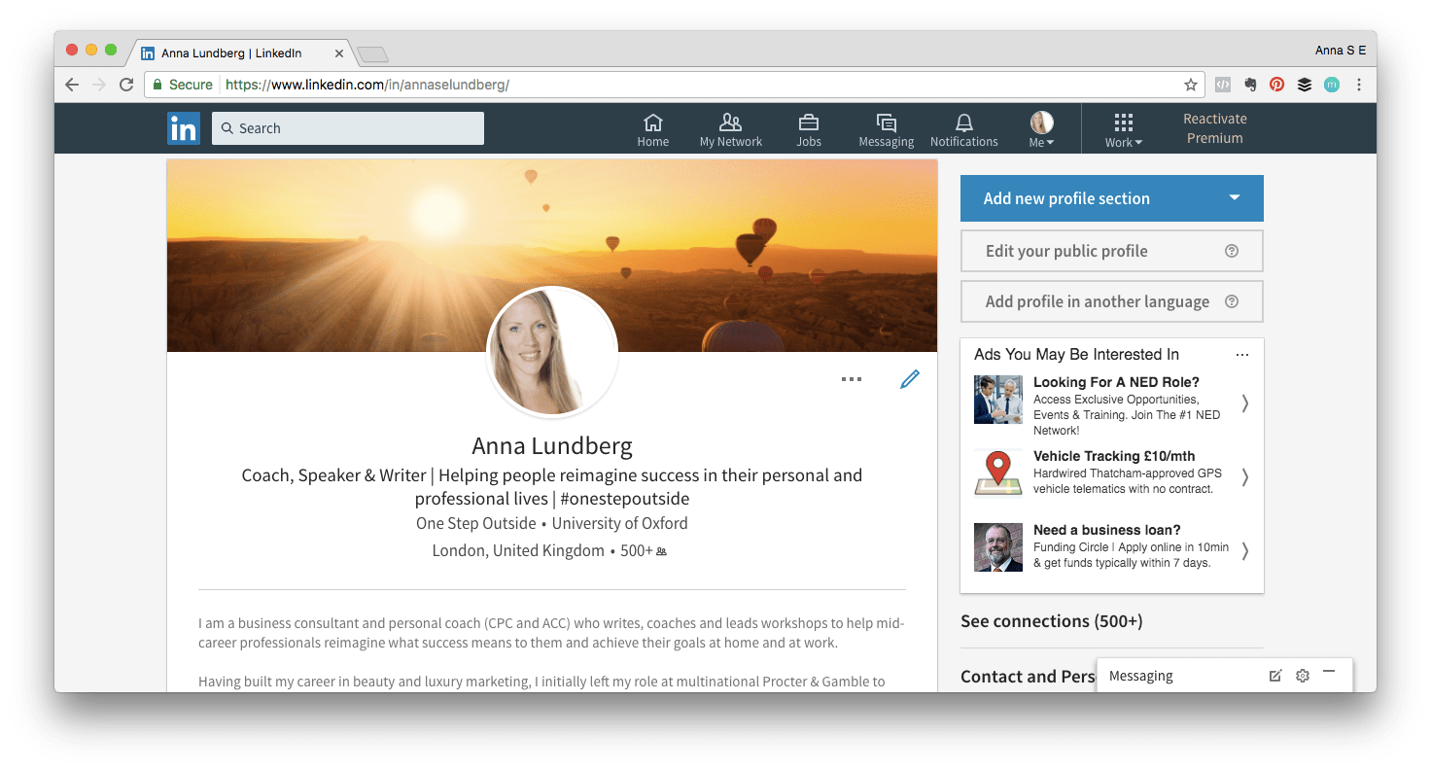This screenshot has height=770, width=1431.
Task: Open the compose message icon in Messaging panel
Action: click(1275, 675)
